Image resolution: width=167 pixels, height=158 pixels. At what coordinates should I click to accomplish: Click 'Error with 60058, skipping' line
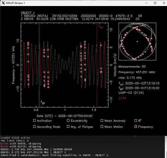tap(21, 143)
